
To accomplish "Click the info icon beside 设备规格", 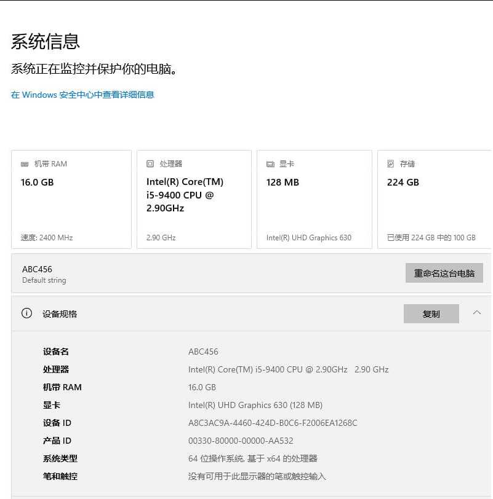I will click(26, 313).
